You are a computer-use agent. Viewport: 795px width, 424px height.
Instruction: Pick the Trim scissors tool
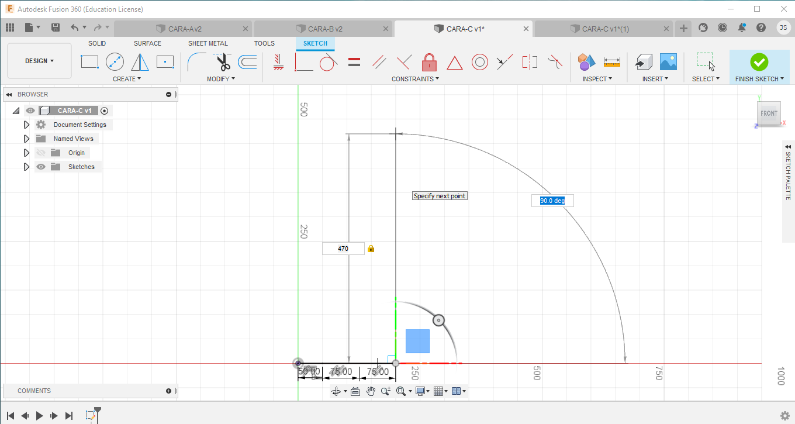(x=222, y=61)
